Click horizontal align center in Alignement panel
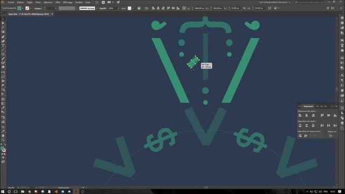The width and height of the screenshot is (345, 194). coord(307,115)
